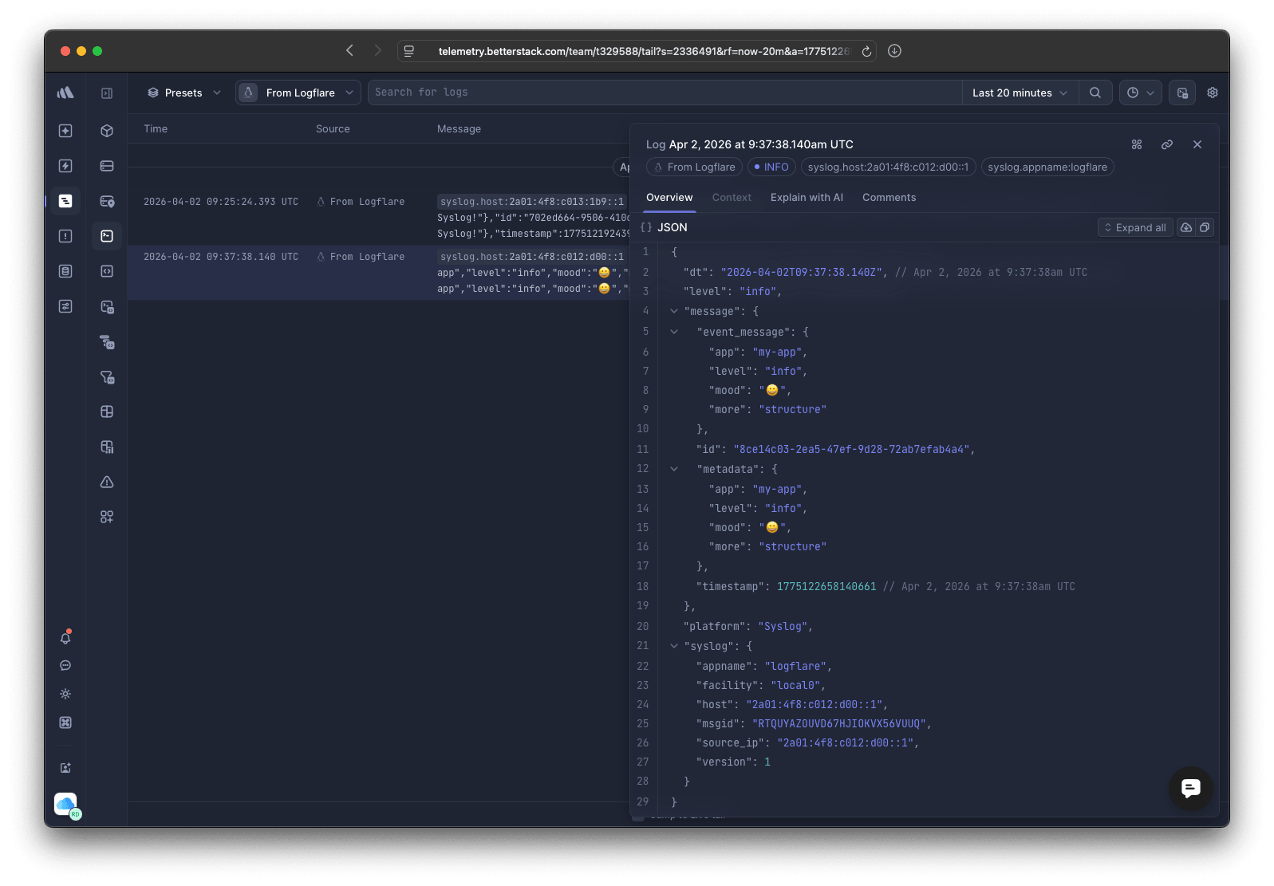1274x886 pixels.
Task: Switch to the Comments tab
Action: (889, 198)
